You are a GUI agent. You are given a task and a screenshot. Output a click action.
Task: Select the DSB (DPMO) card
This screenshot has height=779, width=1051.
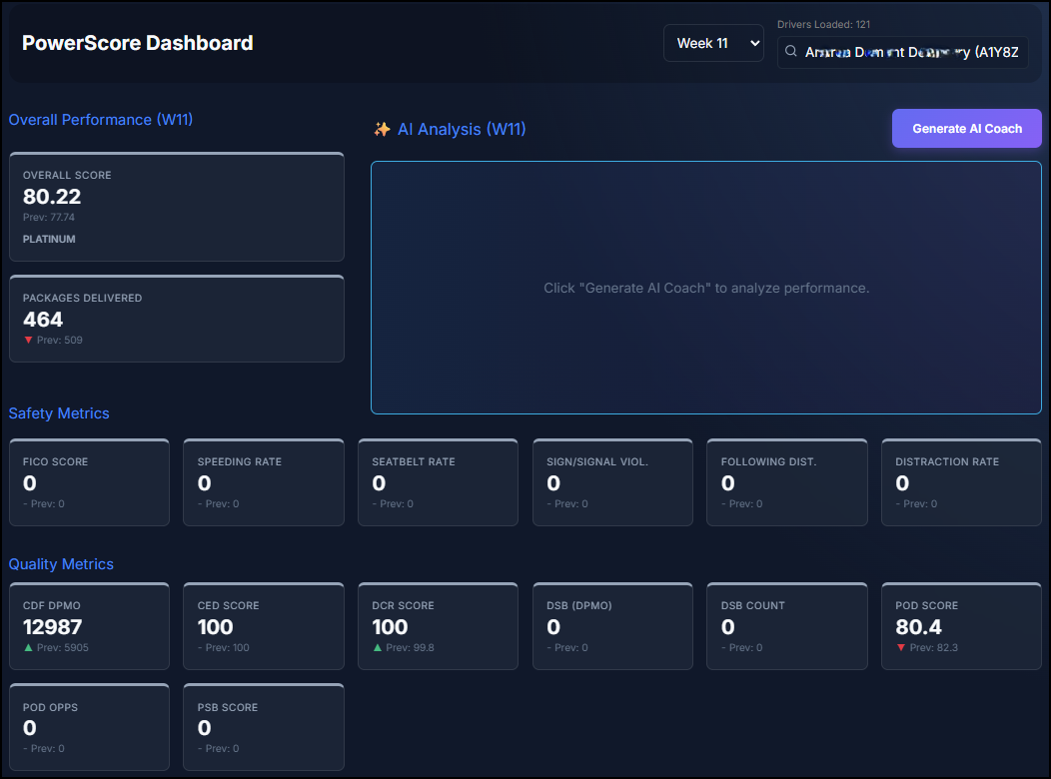click(x=612, y=626)
